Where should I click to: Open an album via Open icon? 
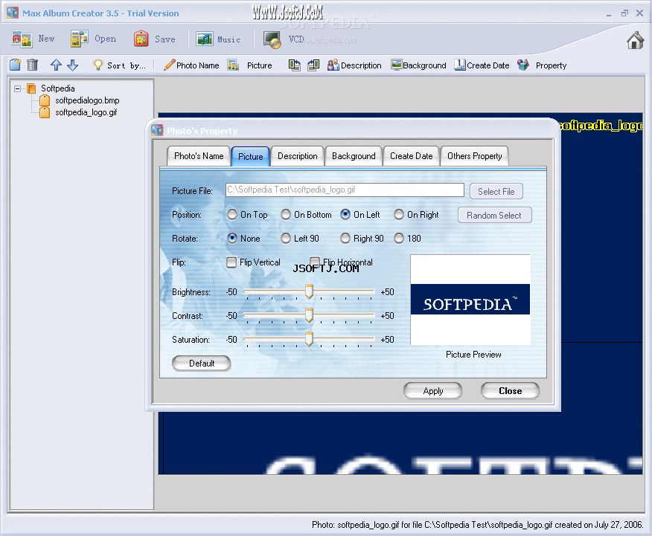(79, 39)
